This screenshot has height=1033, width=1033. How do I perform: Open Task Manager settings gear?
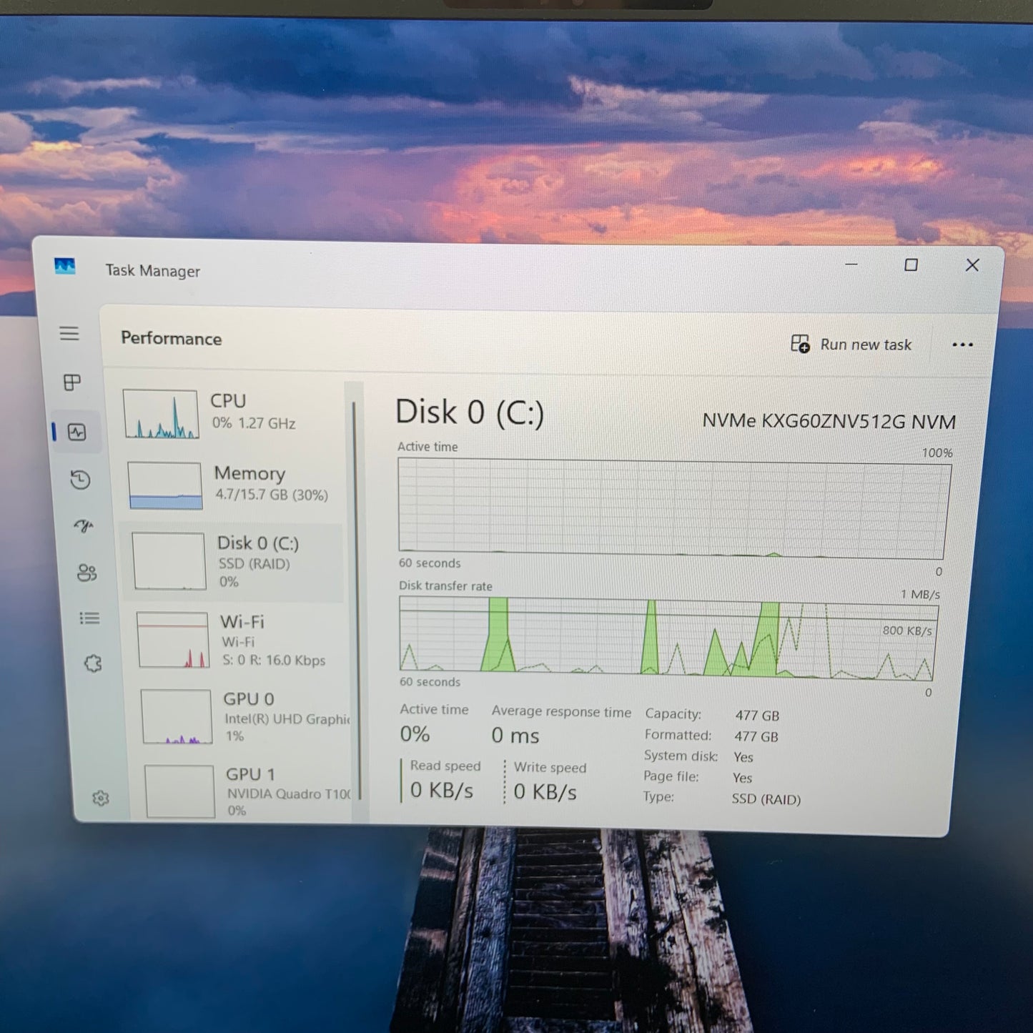(x=102, y=798)
